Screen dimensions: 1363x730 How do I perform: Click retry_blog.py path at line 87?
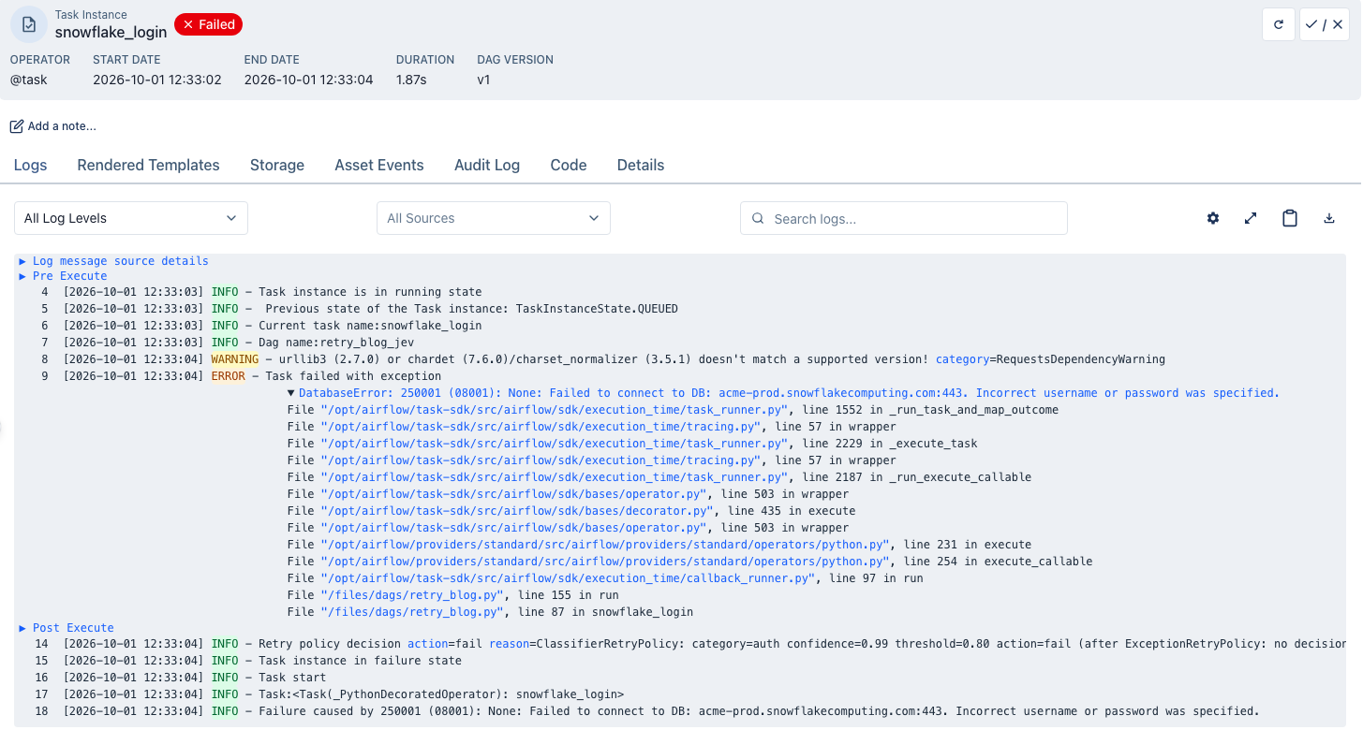point(414,612)
